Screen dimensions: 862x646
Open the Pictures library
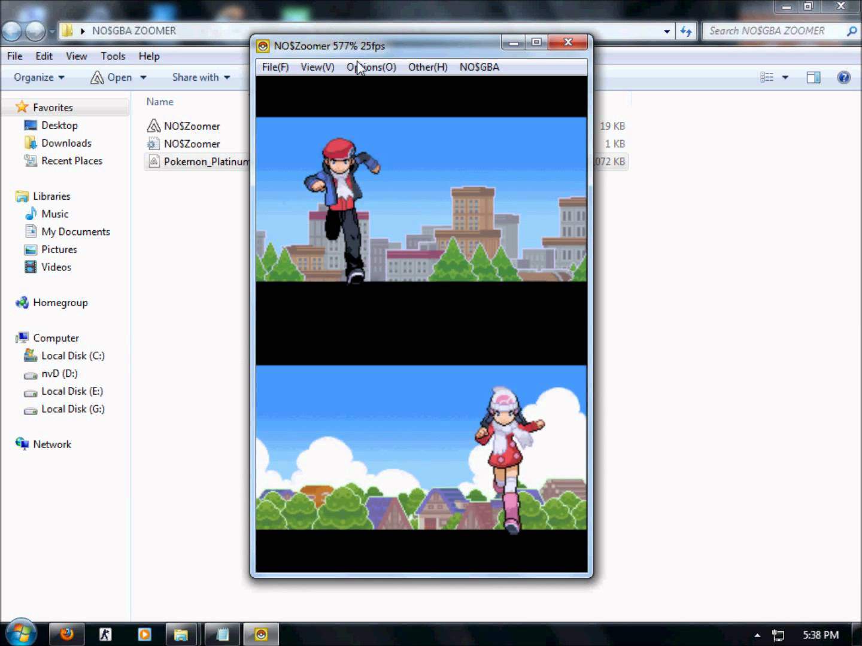tap(59, 249)
